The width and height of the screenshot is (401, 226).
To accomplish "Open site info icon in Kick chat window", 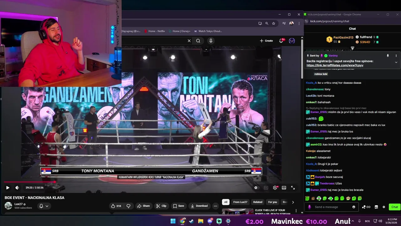I will (306, 21).
